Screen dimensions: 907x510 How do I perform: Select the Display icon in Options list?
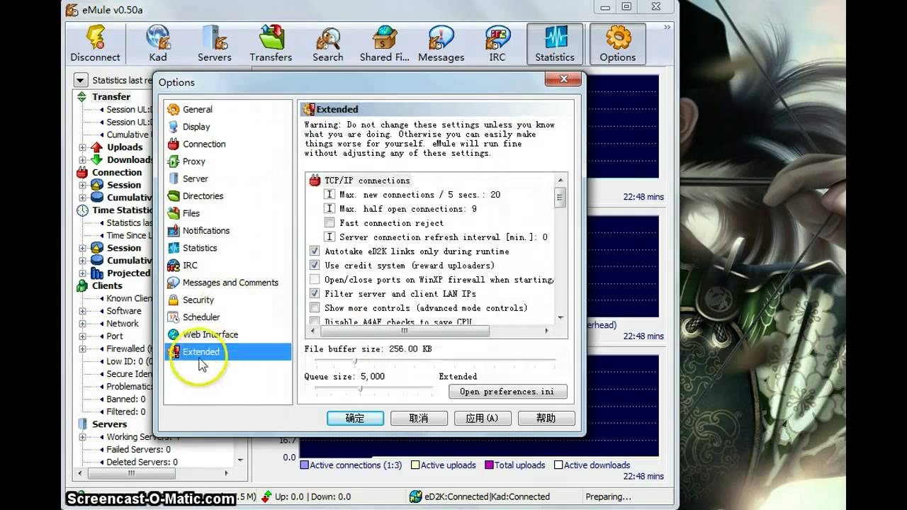[173, 127]
